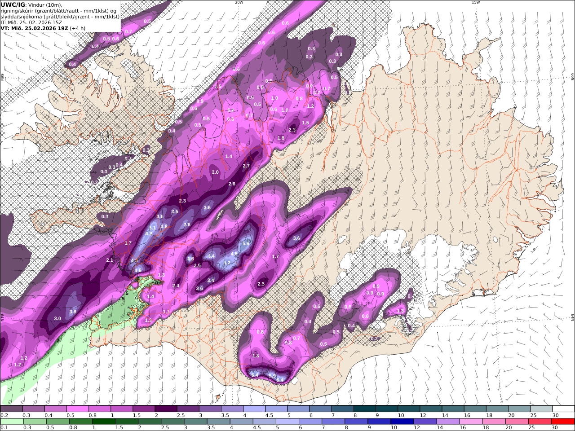The image size is (575, 431).
Task: Pick the deep blue 10–12 rain swatch
Action: (402, 421)
